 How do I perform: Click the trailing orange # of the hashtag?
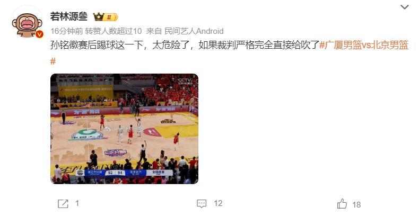(x=53, y=61)
